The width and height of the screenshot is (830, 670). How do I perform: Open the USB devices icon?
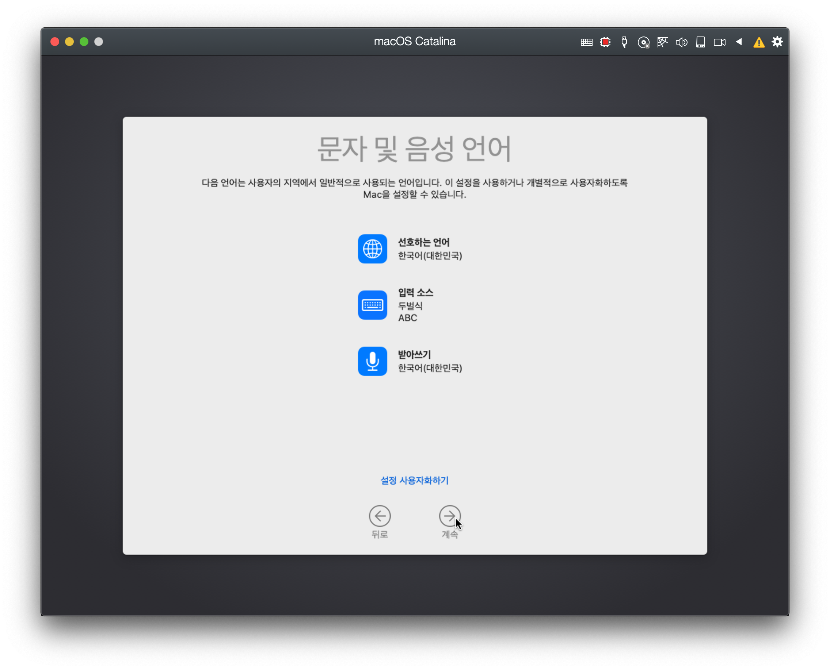point(624,42)
